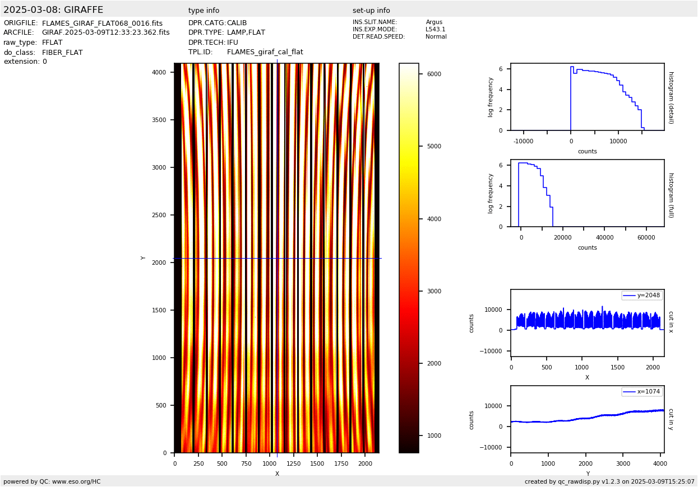
Task: Open the www.eso.org/HC footer link
Action: coord(76,481)
